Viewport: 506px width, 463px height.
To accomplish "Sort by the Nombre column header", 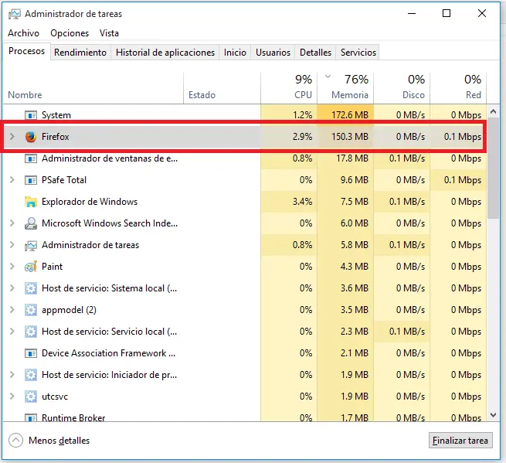I will [93, 88].
